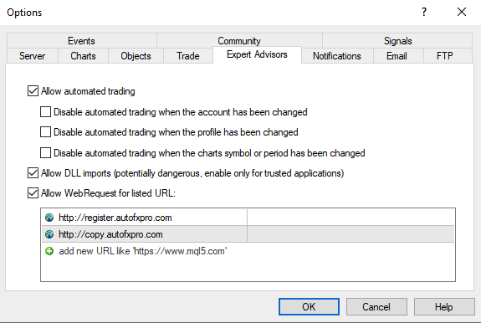This screenshot has width=481, height=323.
Task: Select the add new URL entry row
Action: click(248, 251)
